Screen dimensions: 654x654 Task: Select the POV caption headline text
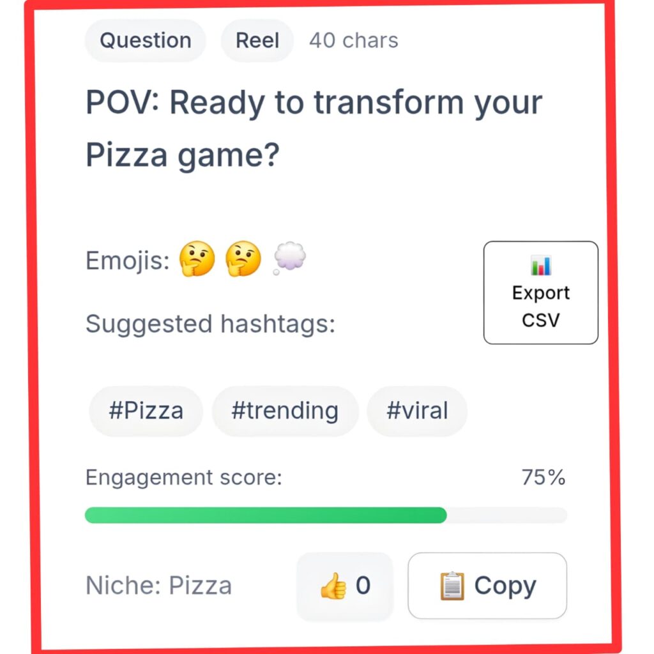point(313,126)
